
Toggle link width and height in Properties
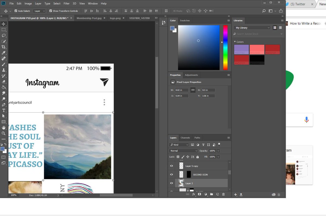tap(193, 90)
